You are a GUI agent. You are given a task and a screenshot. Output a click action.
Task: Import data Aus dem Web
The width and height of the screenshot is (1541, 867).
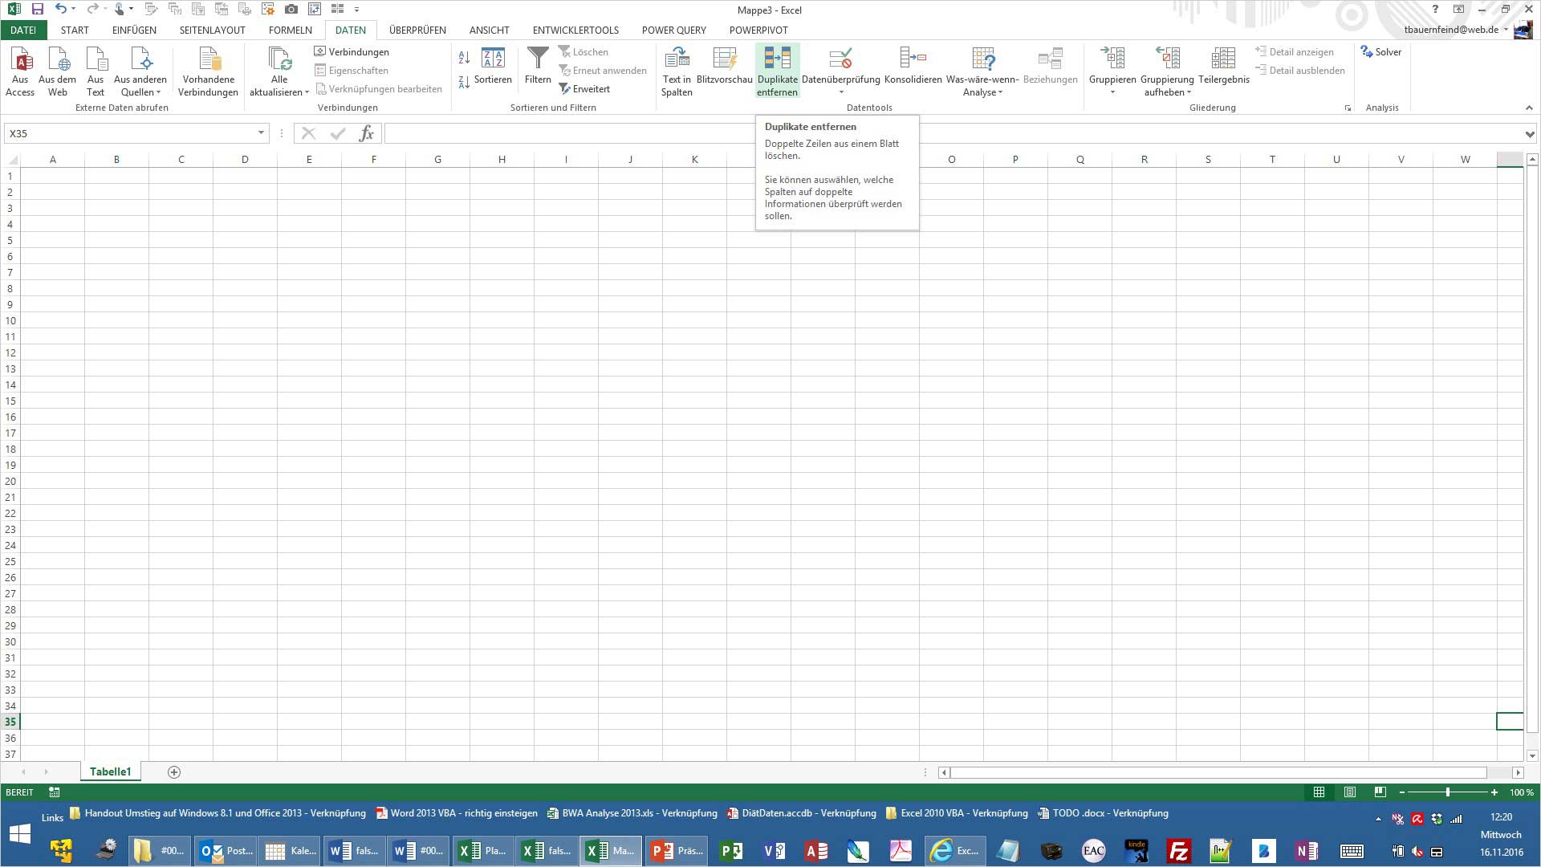point(58,71)
